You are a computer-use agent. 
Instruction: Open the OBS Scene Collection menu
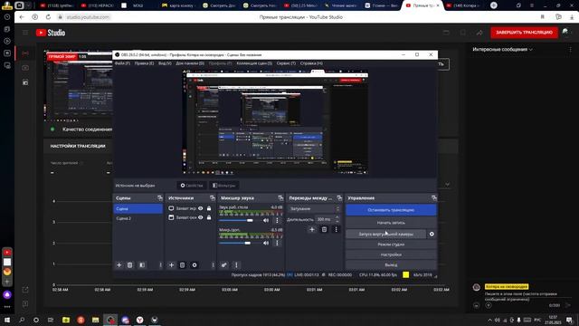pyautogui.click(x=254, y=63)
